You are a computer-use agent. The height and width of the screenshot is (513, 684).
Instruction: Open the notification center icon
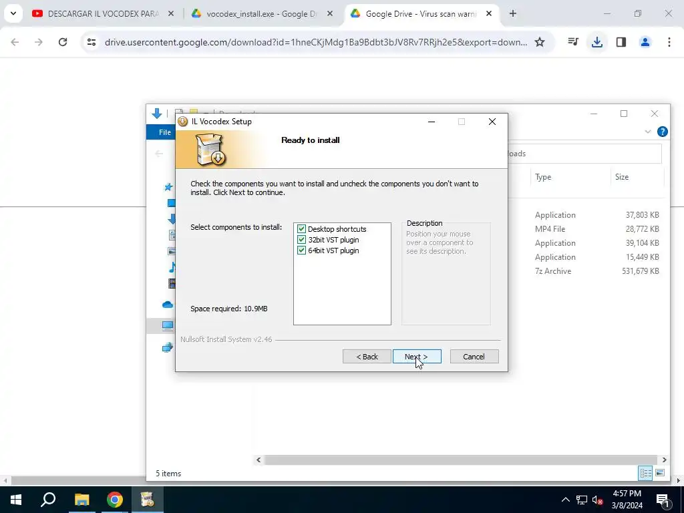[663, 500]
